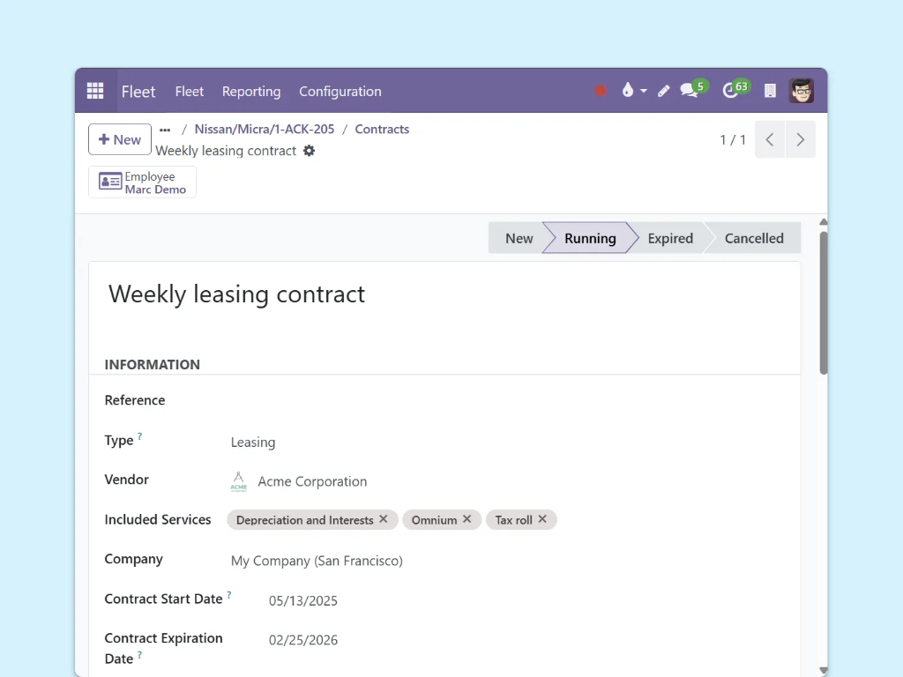The image size is (903, 677).
Task: Open the Type field help tooltip marker
Action: tap(140, 435)
